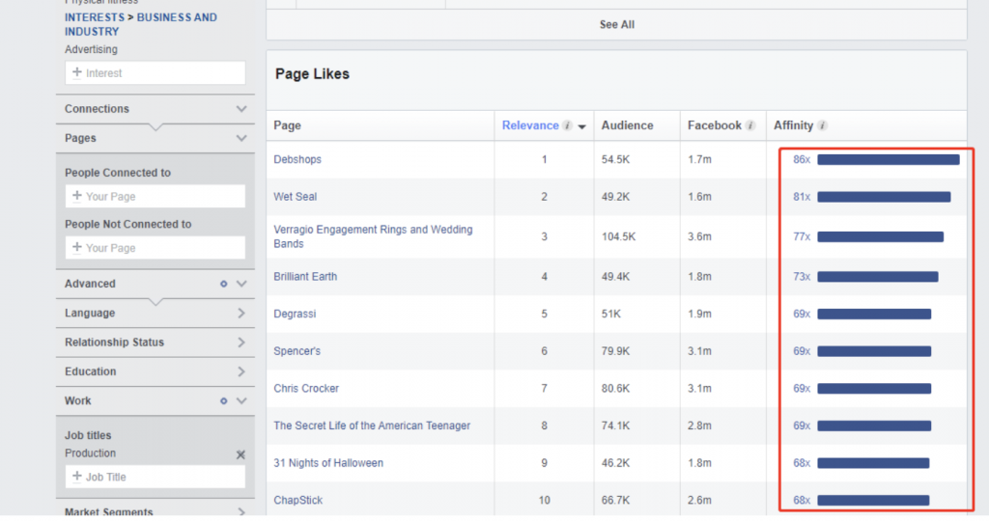Open the Spencer's page link
The image size is (989, 521).
[x=297, y=351]
